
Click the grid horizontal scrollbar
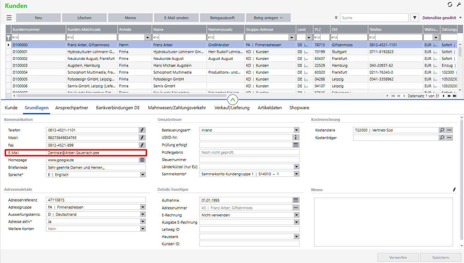click(121, 96)
